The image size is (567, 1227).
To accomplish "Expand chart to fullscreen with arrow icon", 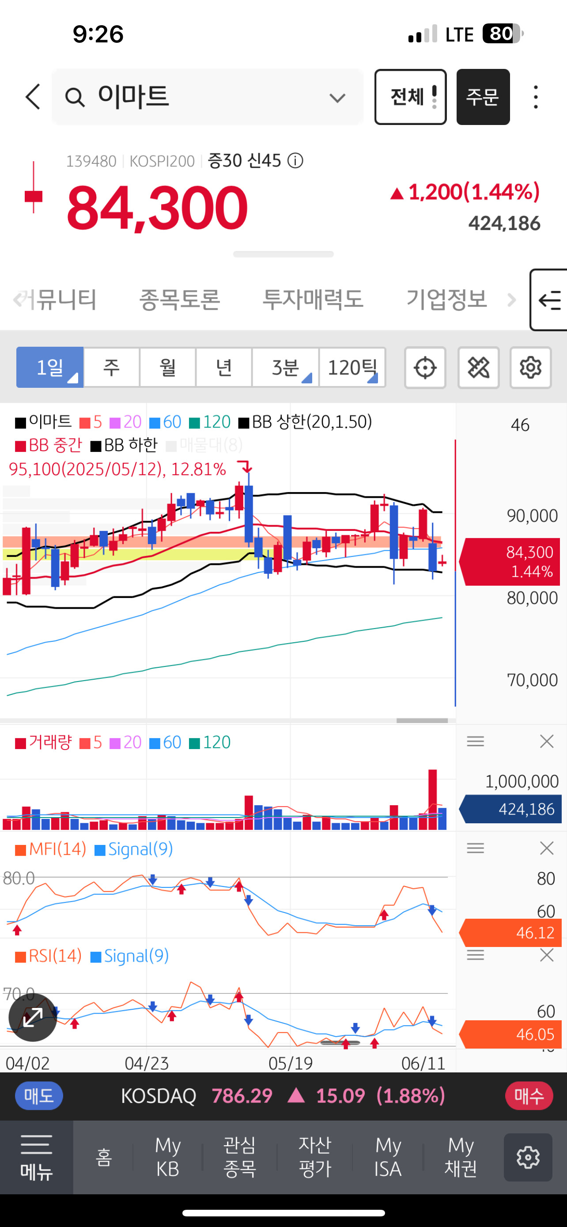I will pyautogui.click(x=33, y=1017).
